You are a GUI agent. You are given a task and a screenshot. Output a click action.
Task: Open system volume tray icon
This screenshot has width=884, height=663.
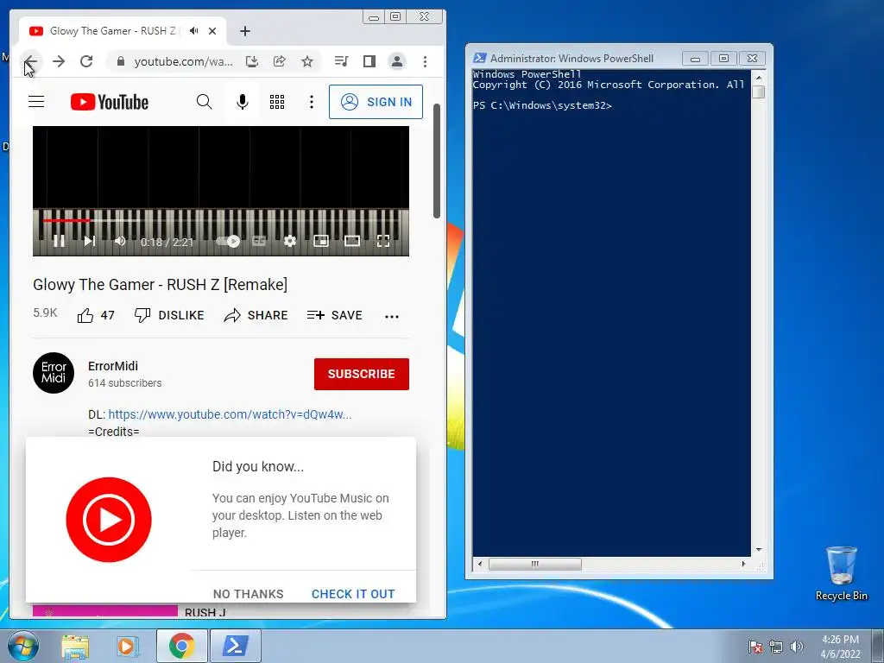797,647
